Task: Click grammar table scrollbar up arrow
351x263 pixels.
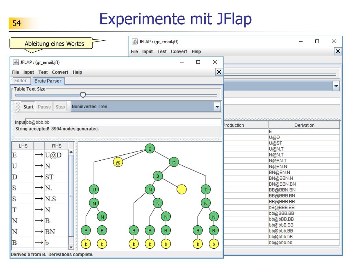Action: (x=71, y=152)
